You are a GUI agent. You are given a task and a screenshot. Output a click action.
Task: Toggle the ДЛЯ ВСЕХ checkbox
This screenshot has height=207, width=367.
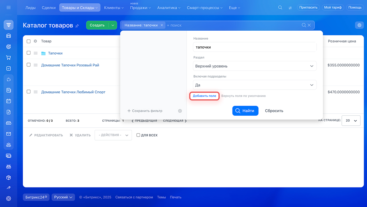138,135
